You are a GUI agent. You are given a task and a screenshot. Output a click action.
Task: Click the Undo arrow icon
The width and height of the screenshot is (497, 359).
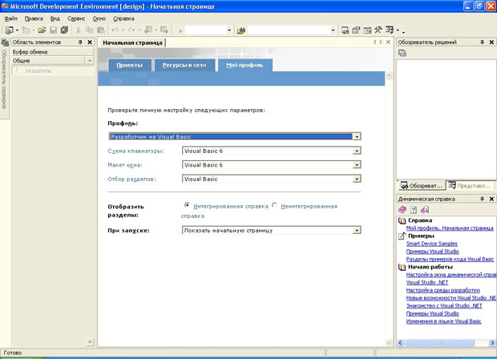click(115, 30)
